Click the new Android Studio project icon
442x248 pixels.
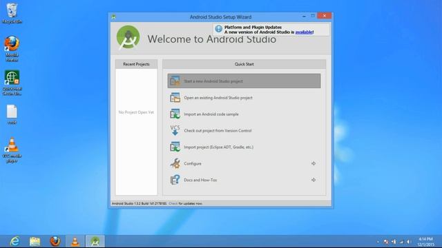tap(175, 81)
